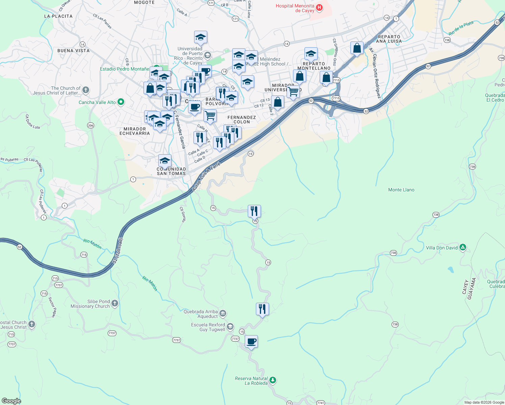The height and width of the screenshot is (405, 505).
Task: Click the Hospital Menonita de Cayey hospital icon
Action: coord(319,7)
